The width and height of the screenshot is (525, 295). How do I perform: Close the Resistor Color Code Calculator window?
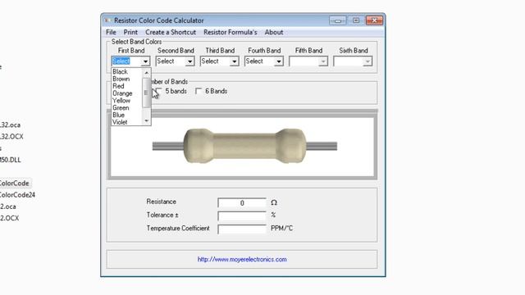pos(374,20)
